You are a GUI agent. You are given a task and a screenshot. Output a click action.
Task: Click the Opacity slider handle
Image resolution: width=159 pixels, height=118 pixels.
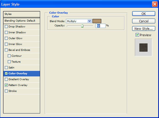[82, 26]
